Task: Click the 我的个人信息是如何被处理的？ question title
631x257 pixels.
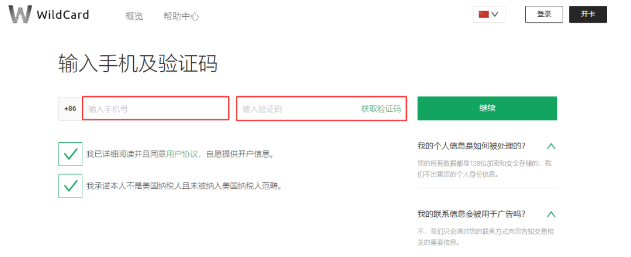Action: [471, 146]
